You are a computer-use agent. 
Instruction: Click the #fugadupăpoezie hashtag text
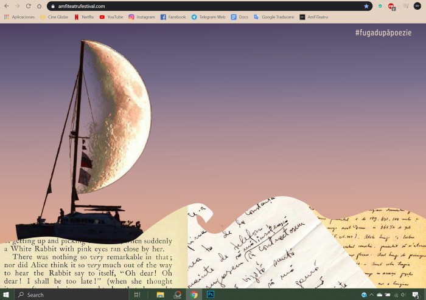pos(383,33)
